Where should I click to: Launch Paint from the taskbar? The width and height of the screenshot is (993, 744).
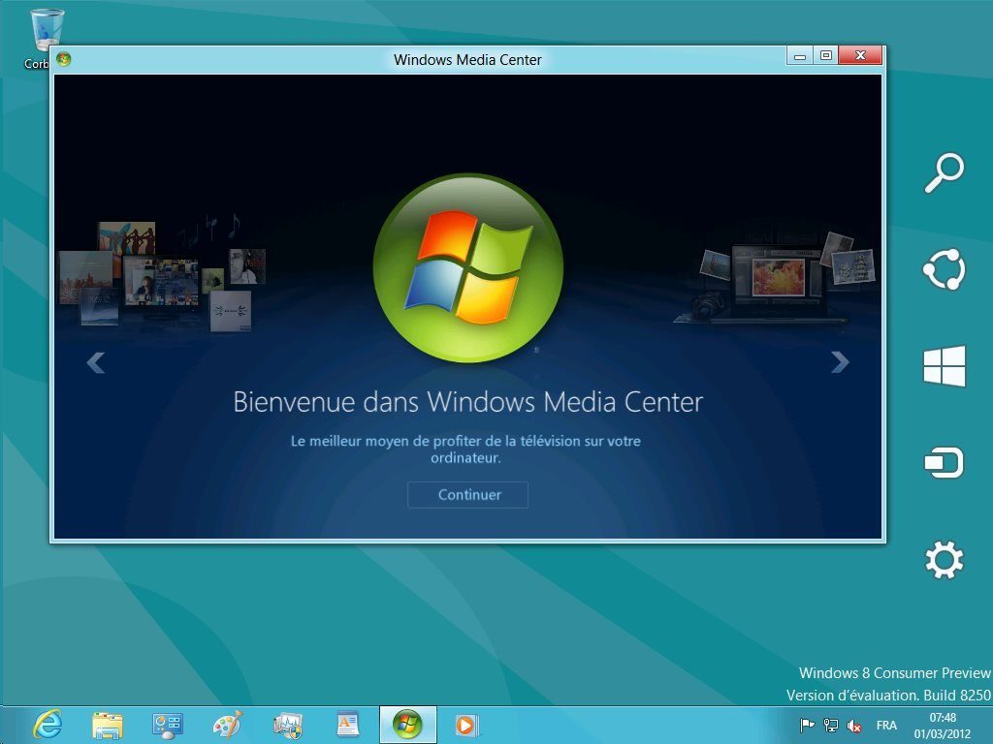pos(227,725)
